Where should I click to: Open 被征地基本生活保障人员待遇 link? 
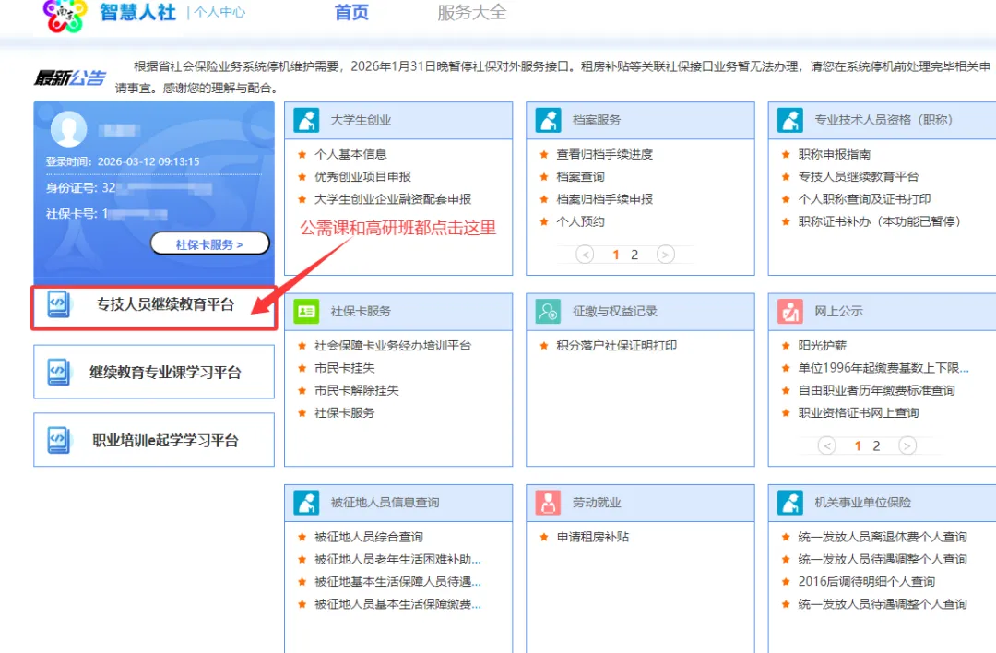pyautogui.click(x=397, y=582)
